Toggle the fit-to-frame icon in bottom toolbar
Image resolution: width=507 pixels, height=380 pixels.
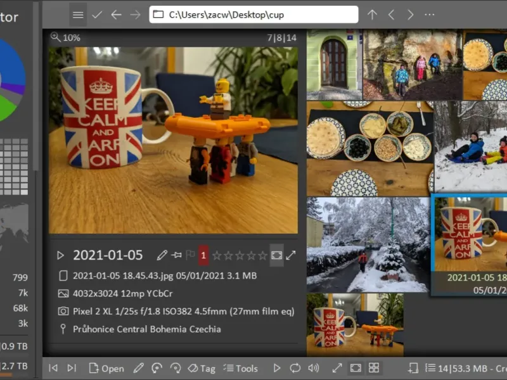point(356,368)
